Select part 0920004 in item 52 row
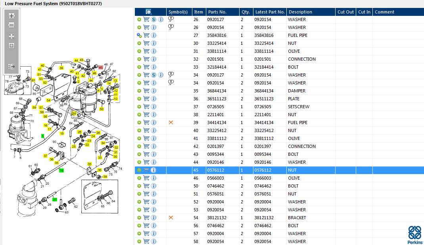The width and height of the screenshot is (424, 245). click(x=215, y=202)
